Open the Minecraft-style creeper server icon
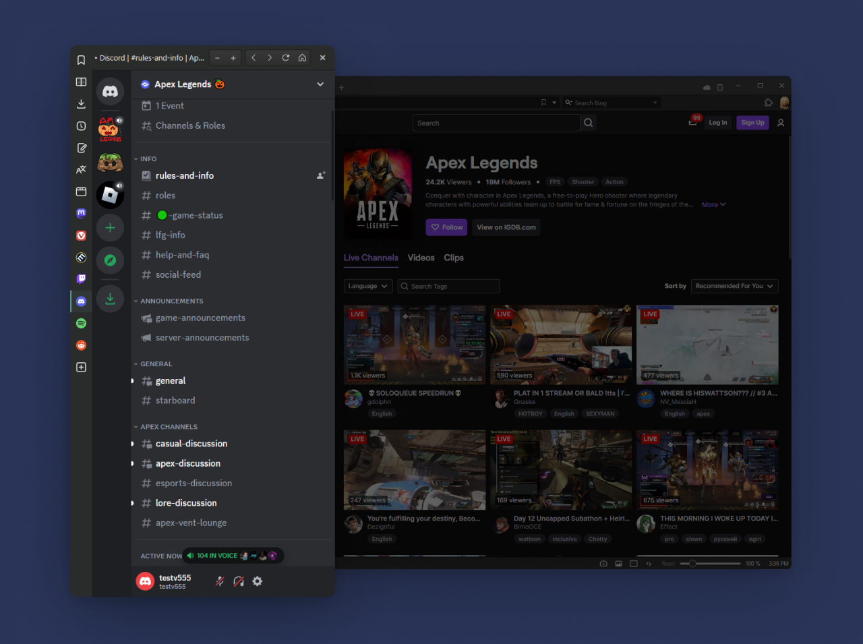The height and width of the screenshot is (644, 863). pyautogui.click(x=110, y=163)
